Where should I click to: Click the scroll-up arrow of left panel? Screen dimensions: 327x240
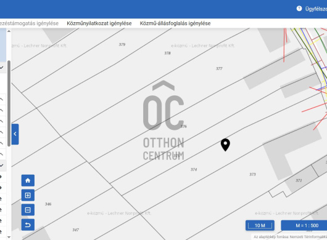click(x=9, y=31)
